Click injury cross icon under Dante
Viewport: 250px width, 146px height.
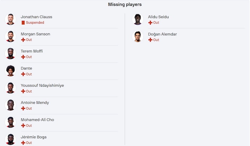click(x=23, y=74)
